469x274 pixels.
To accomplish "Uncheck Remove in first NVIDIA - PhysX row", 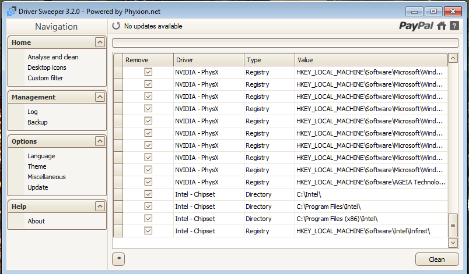I will pos(148,72).
